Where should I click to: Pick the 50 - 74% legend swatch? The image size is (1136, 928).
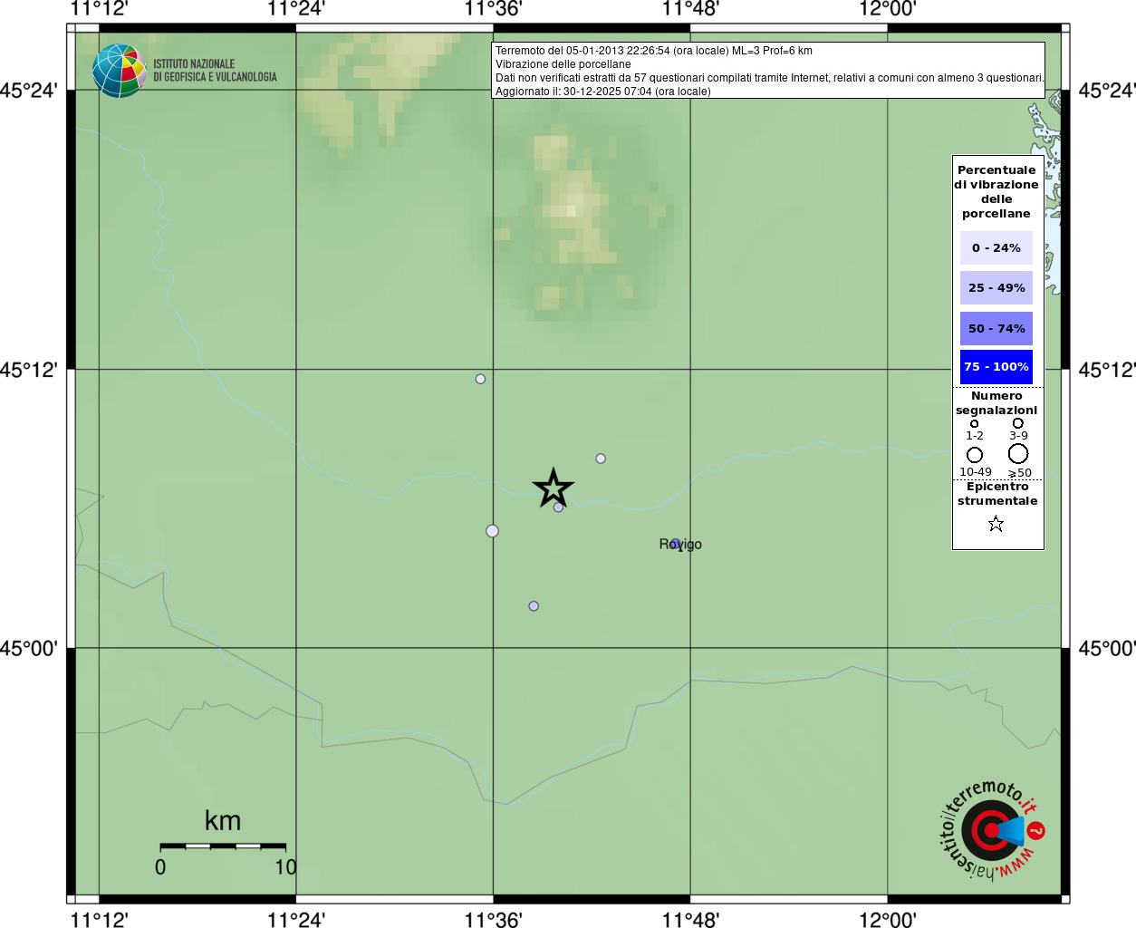[996, 328]
